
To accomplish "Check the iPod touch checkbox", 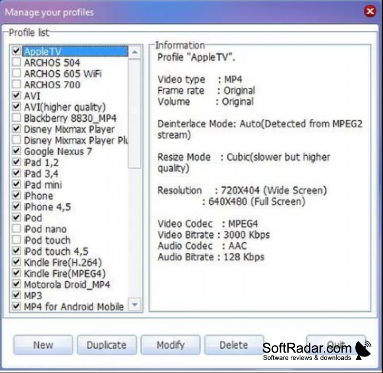I will (x=16, y=240).
